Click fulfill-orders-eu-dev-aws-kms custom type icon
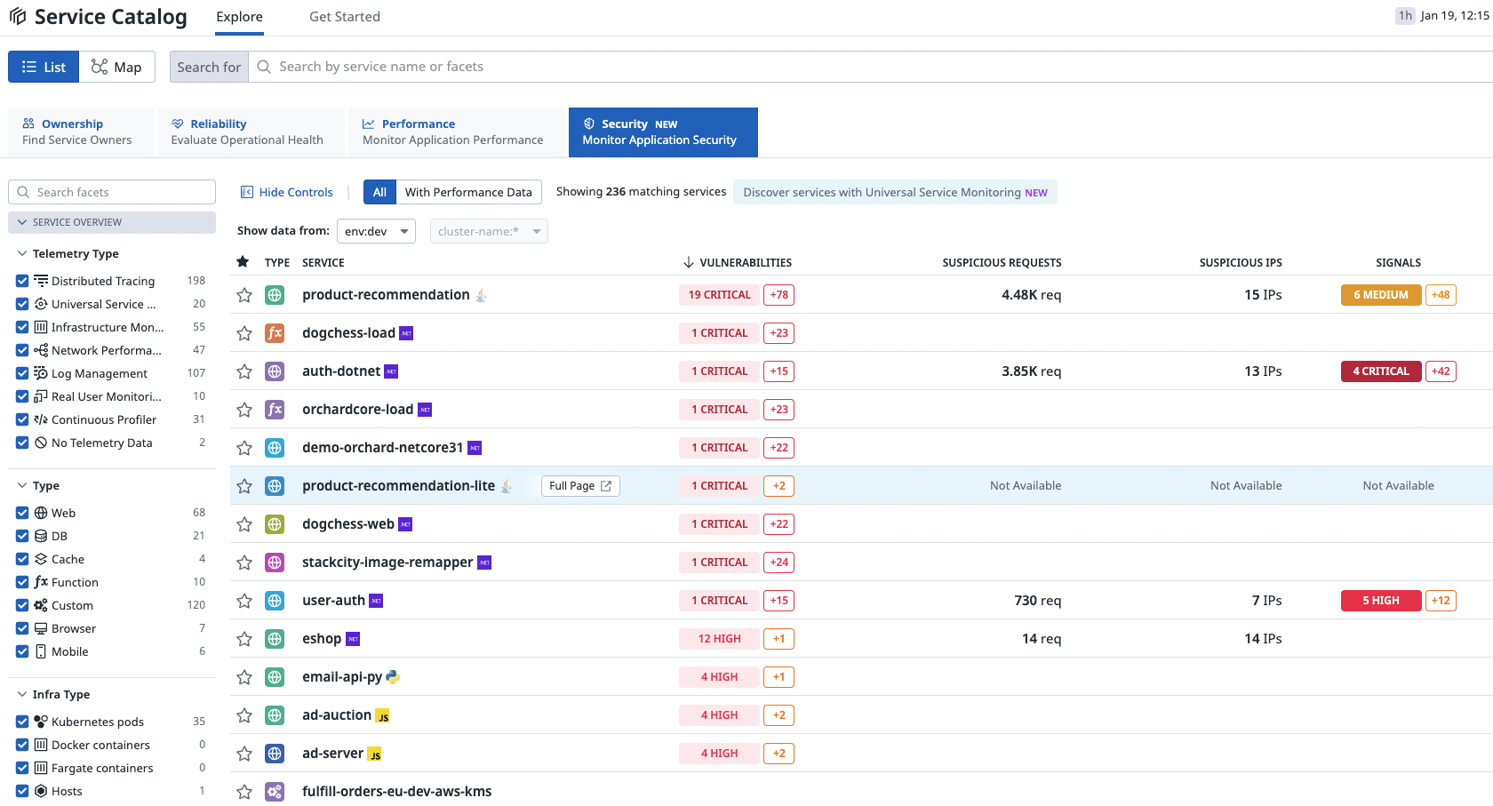This screenshot has width=1493, height=806. (x=275, y=792)
